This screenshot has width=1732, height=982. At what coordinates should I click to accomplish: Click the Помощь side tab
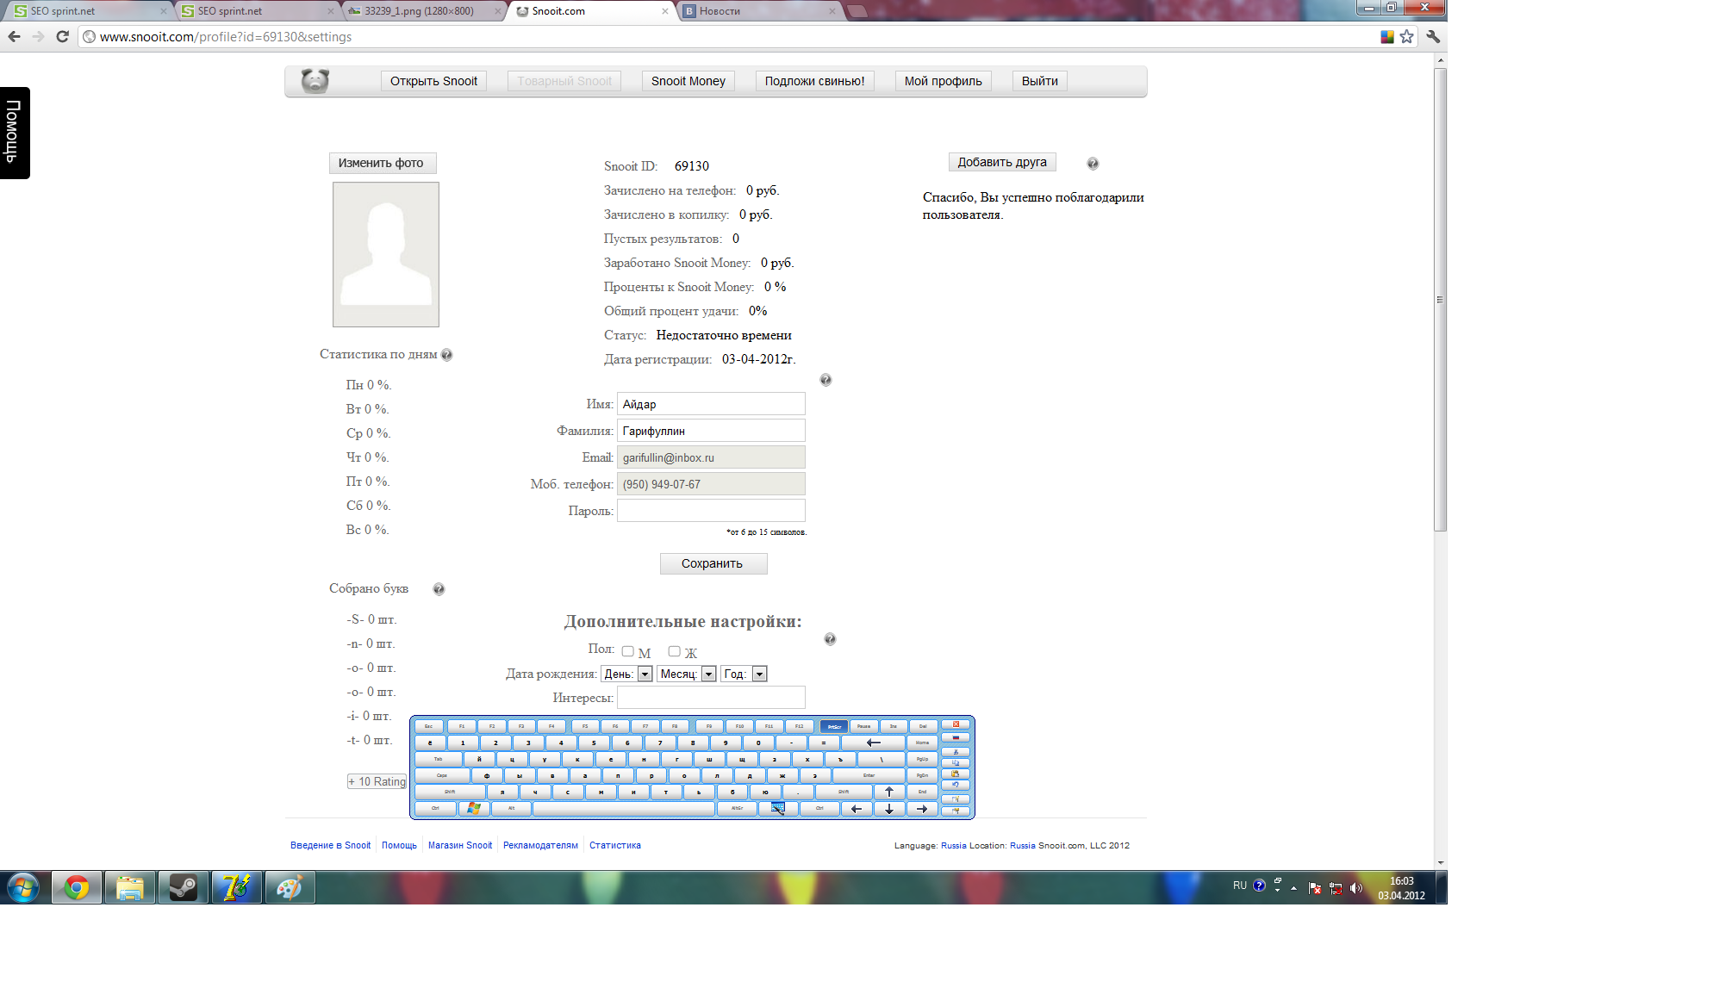point(15,133)
